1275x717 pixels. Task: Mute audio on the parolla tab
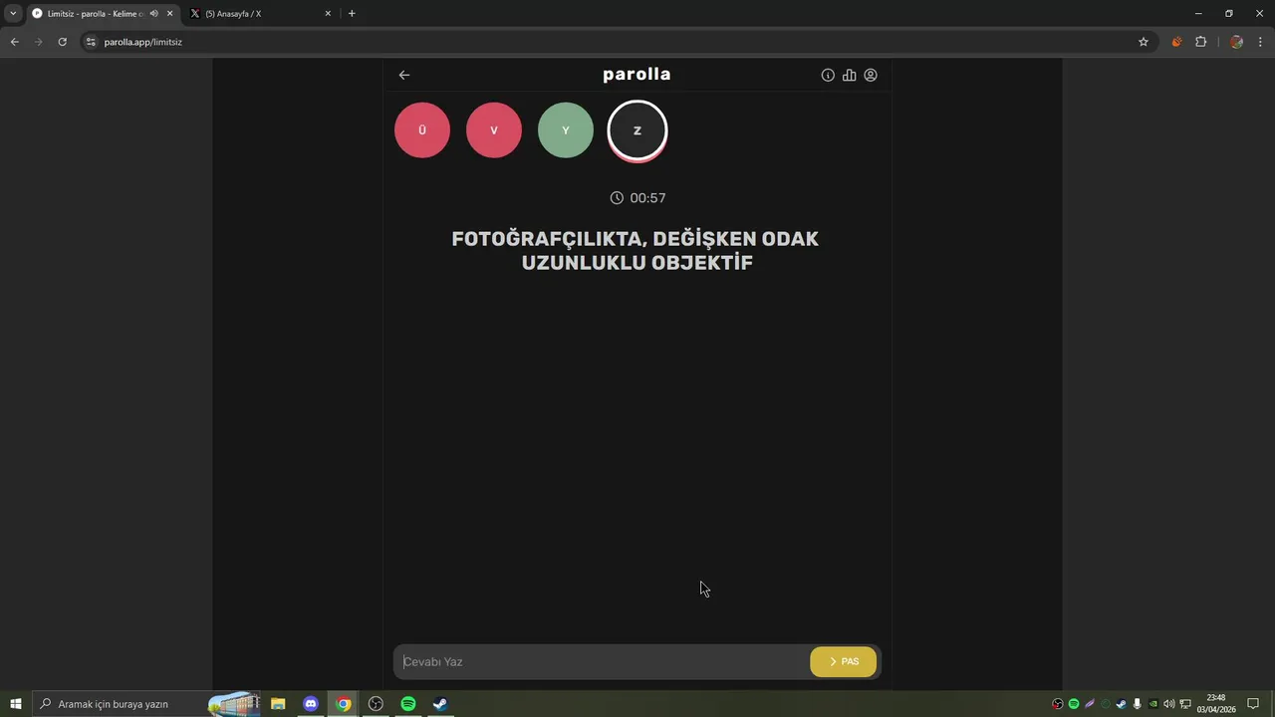[x=154, y=14]
